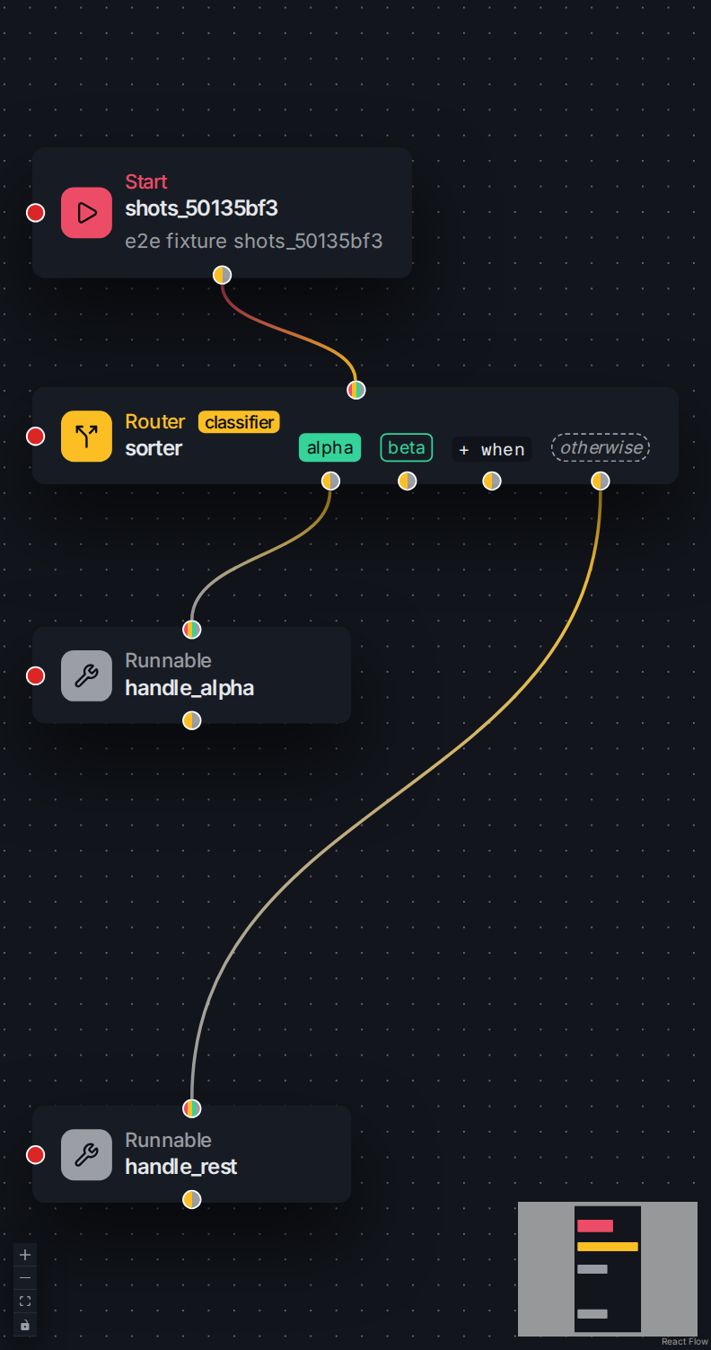Click handle_alpha top input handle

[192, 629]
